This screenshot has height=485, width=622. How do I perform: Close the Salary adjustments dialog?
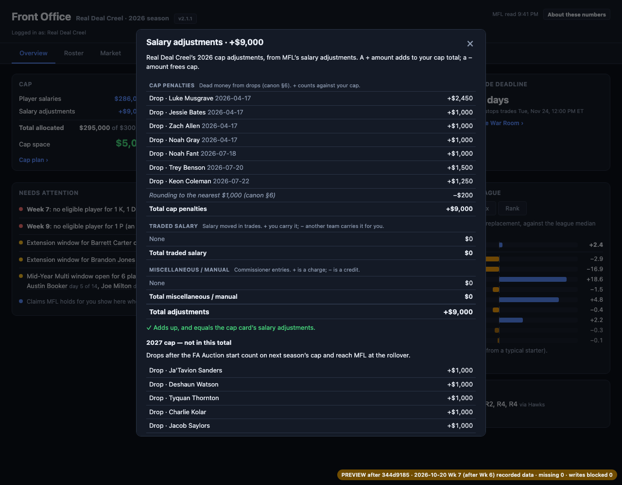point(470,44)
